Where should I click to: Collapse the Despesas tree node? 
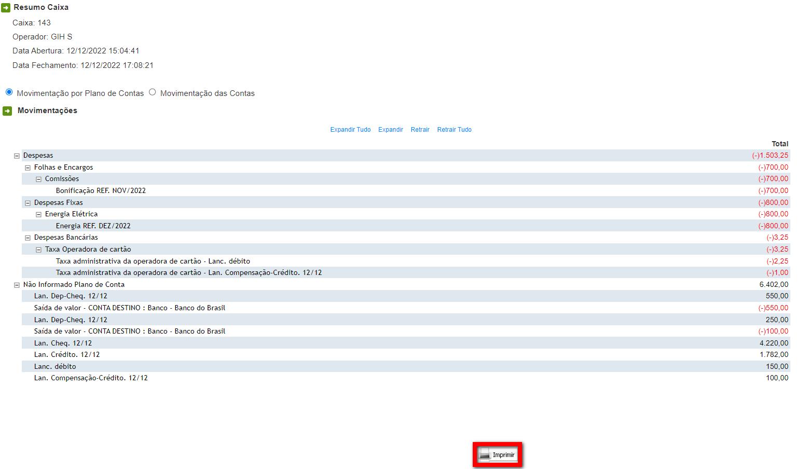coord(17,156)
